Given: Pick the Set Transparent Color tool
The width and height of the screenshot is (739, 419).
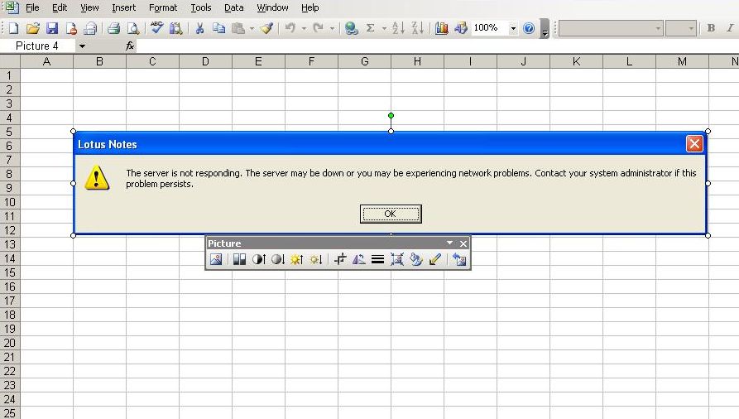Looking at the screenshot, I should [x=435, y=259].
